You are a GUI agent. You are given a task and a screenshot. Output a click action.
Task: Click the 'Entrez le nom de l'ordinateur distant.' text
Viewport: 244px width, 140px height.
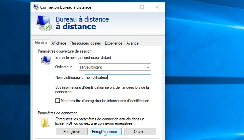click(84, 58)
